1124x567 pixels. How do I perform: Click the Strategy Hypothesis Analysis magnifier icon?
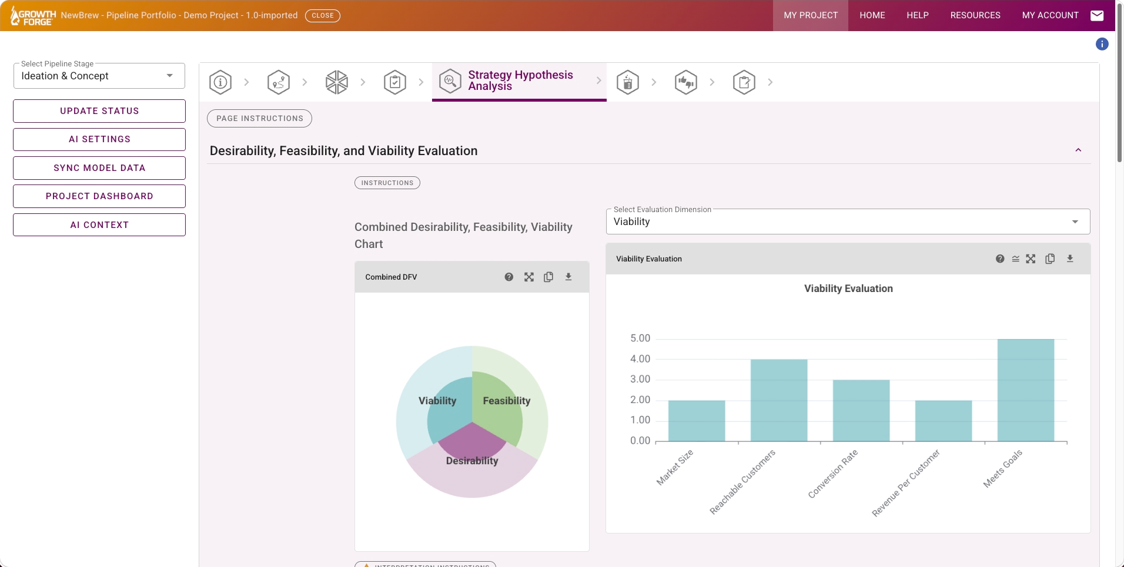(450, 81)
